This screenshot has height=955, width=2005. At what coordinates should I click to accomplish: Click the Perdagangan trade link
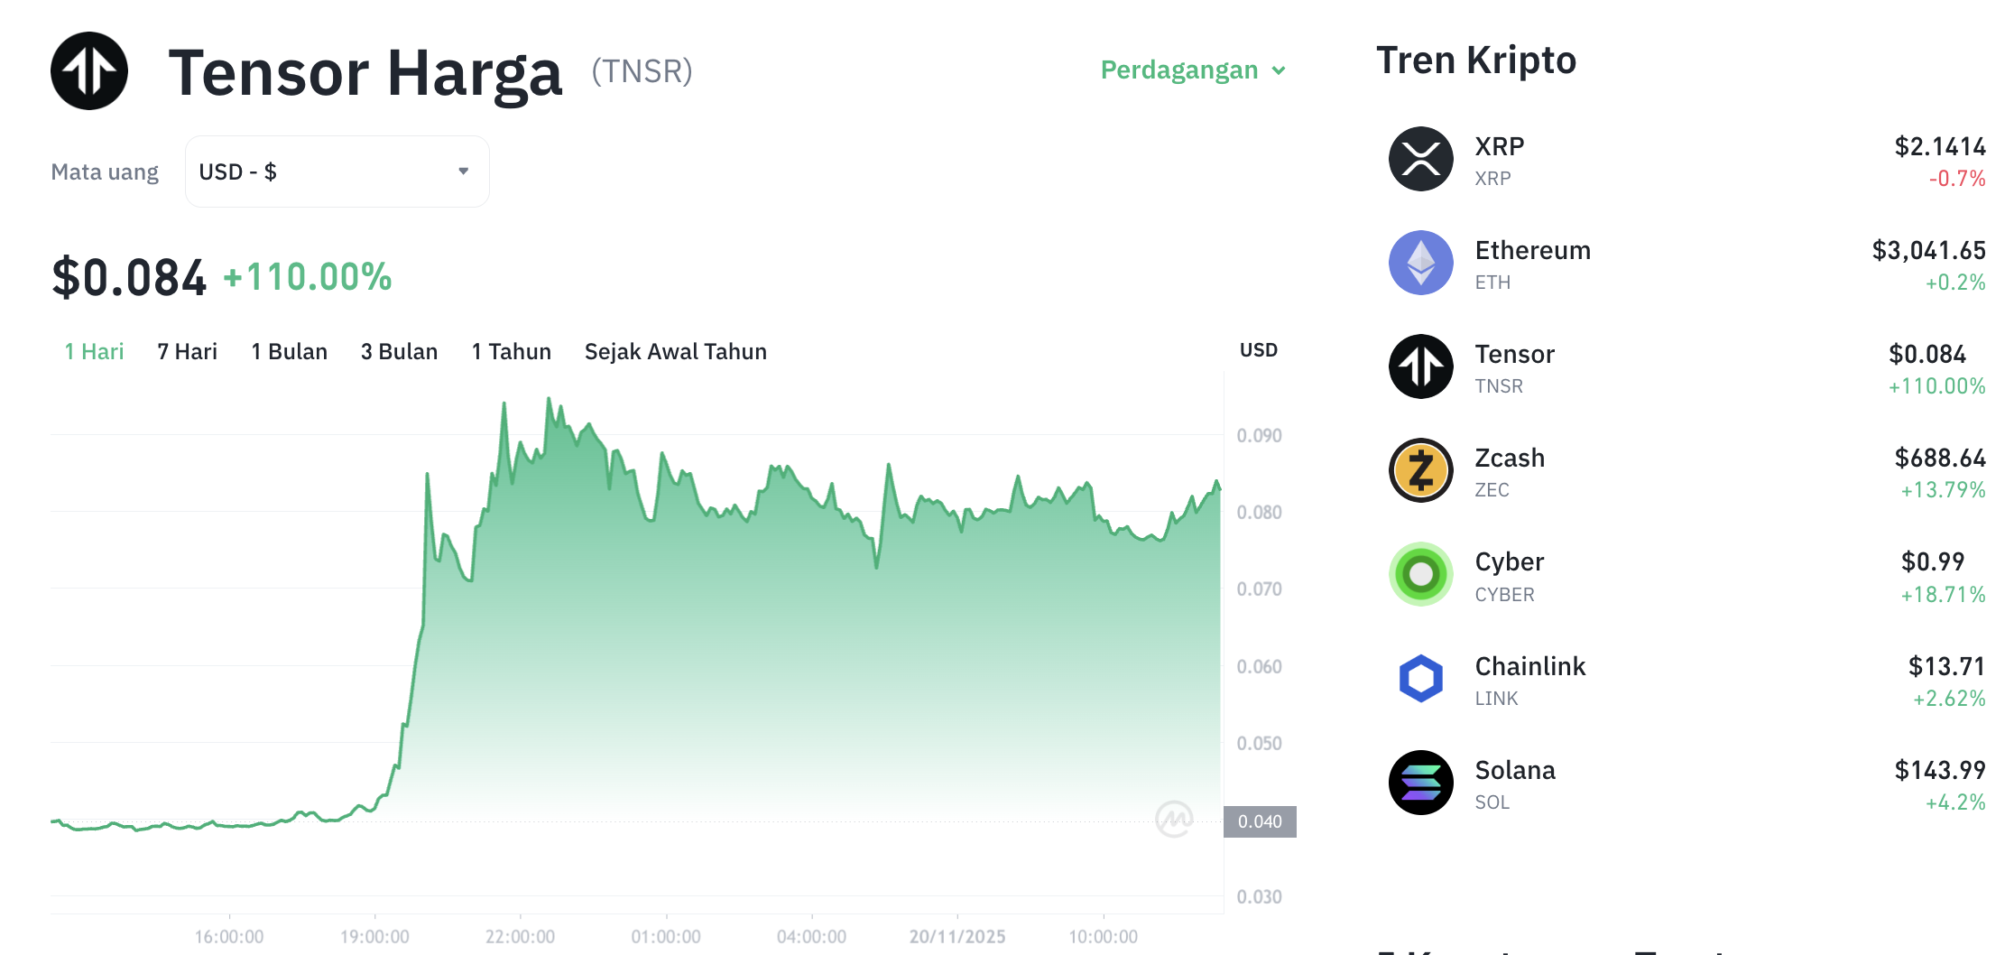click(1179, 70)
